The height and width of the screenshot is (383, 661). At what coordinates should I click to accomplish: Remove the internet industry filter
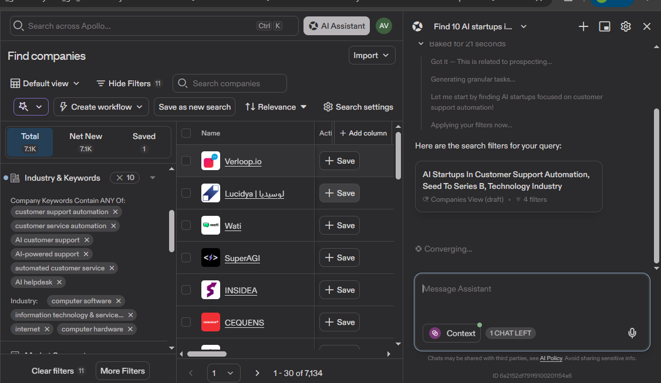coord(47,329)
